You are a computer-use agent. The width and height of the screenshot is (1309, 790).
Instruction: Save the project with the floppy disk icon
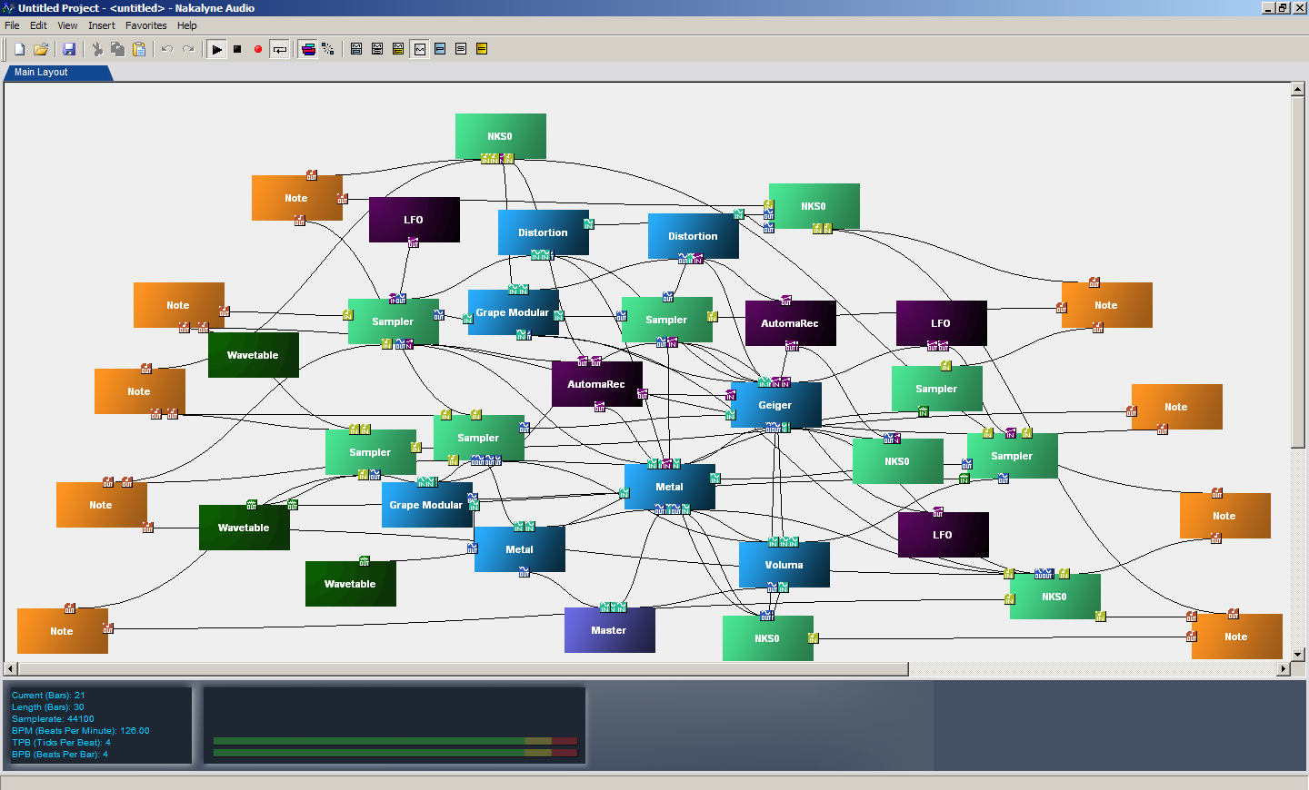(69, 49)
